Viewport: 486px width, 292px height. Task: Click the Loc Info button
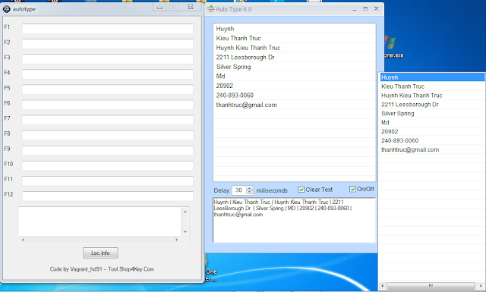100,253
